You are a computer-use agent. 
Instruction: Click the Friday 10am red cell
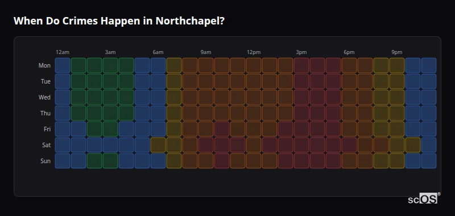point(222,129)
